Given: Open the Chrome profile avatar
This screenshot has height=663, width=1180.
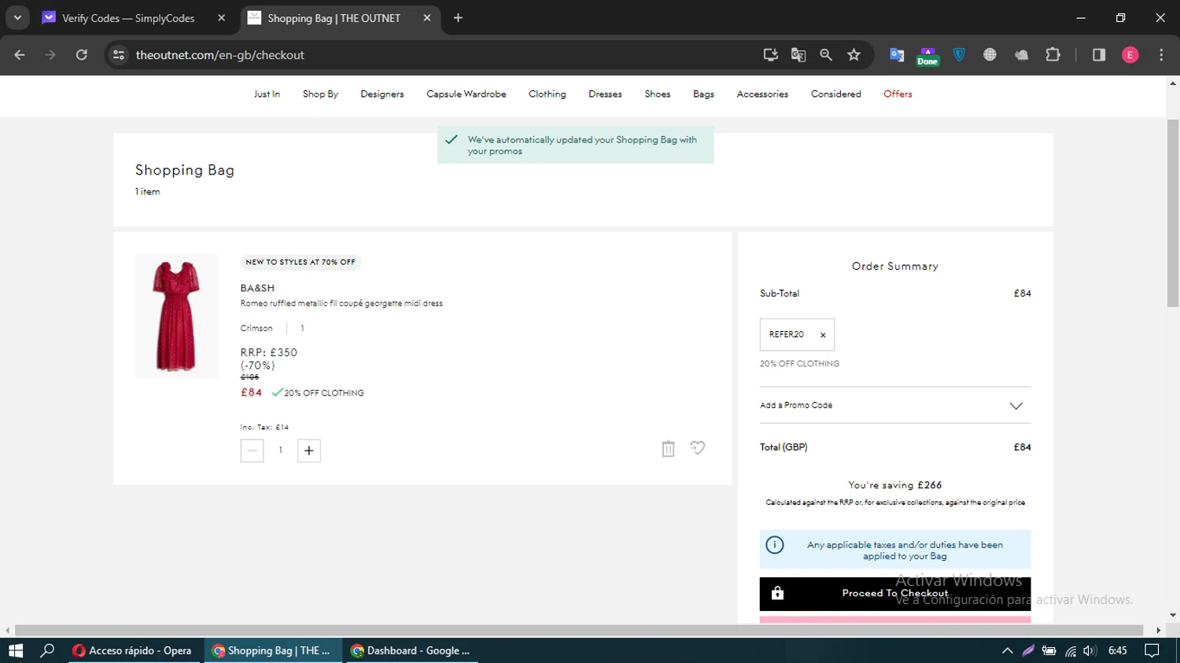Looking at the screenshot, I should coord(1130,55).
